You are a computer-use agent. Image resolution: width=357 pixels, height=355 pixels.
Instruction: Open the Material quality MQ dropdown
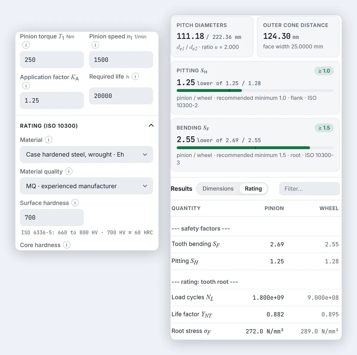tap(86, 186)
